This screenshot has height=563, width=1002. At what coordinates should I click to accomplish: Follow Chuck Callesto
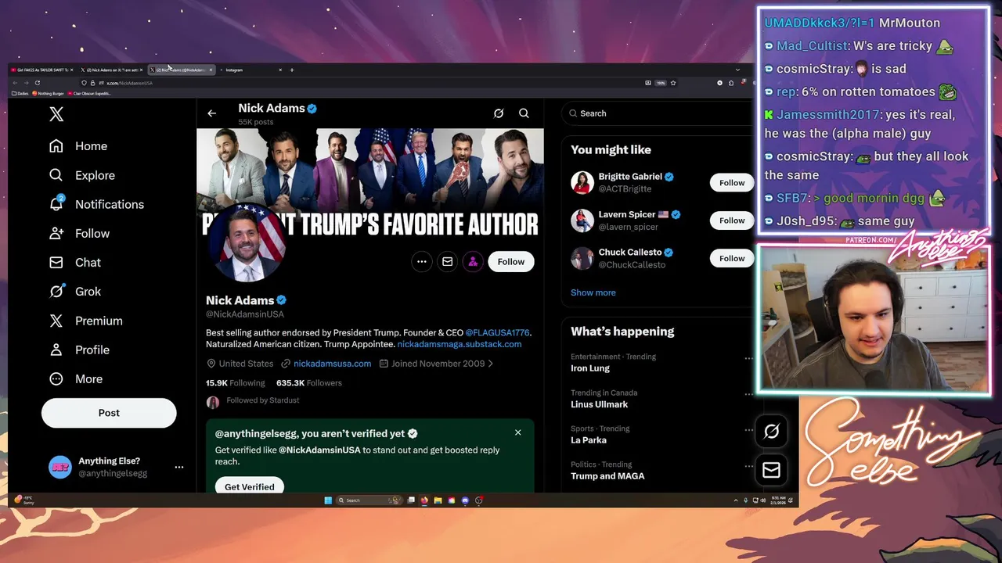(732, 258)
